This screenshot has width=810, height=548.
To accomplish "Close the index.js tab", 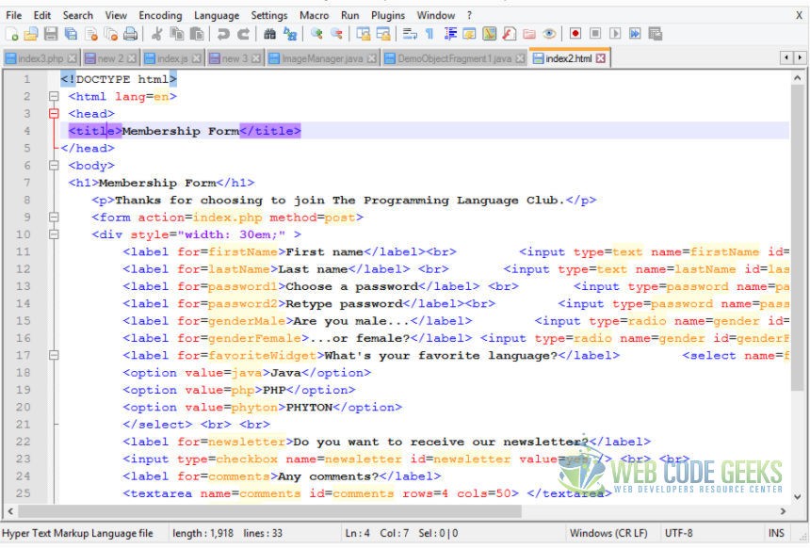I will tap(196, 58).
